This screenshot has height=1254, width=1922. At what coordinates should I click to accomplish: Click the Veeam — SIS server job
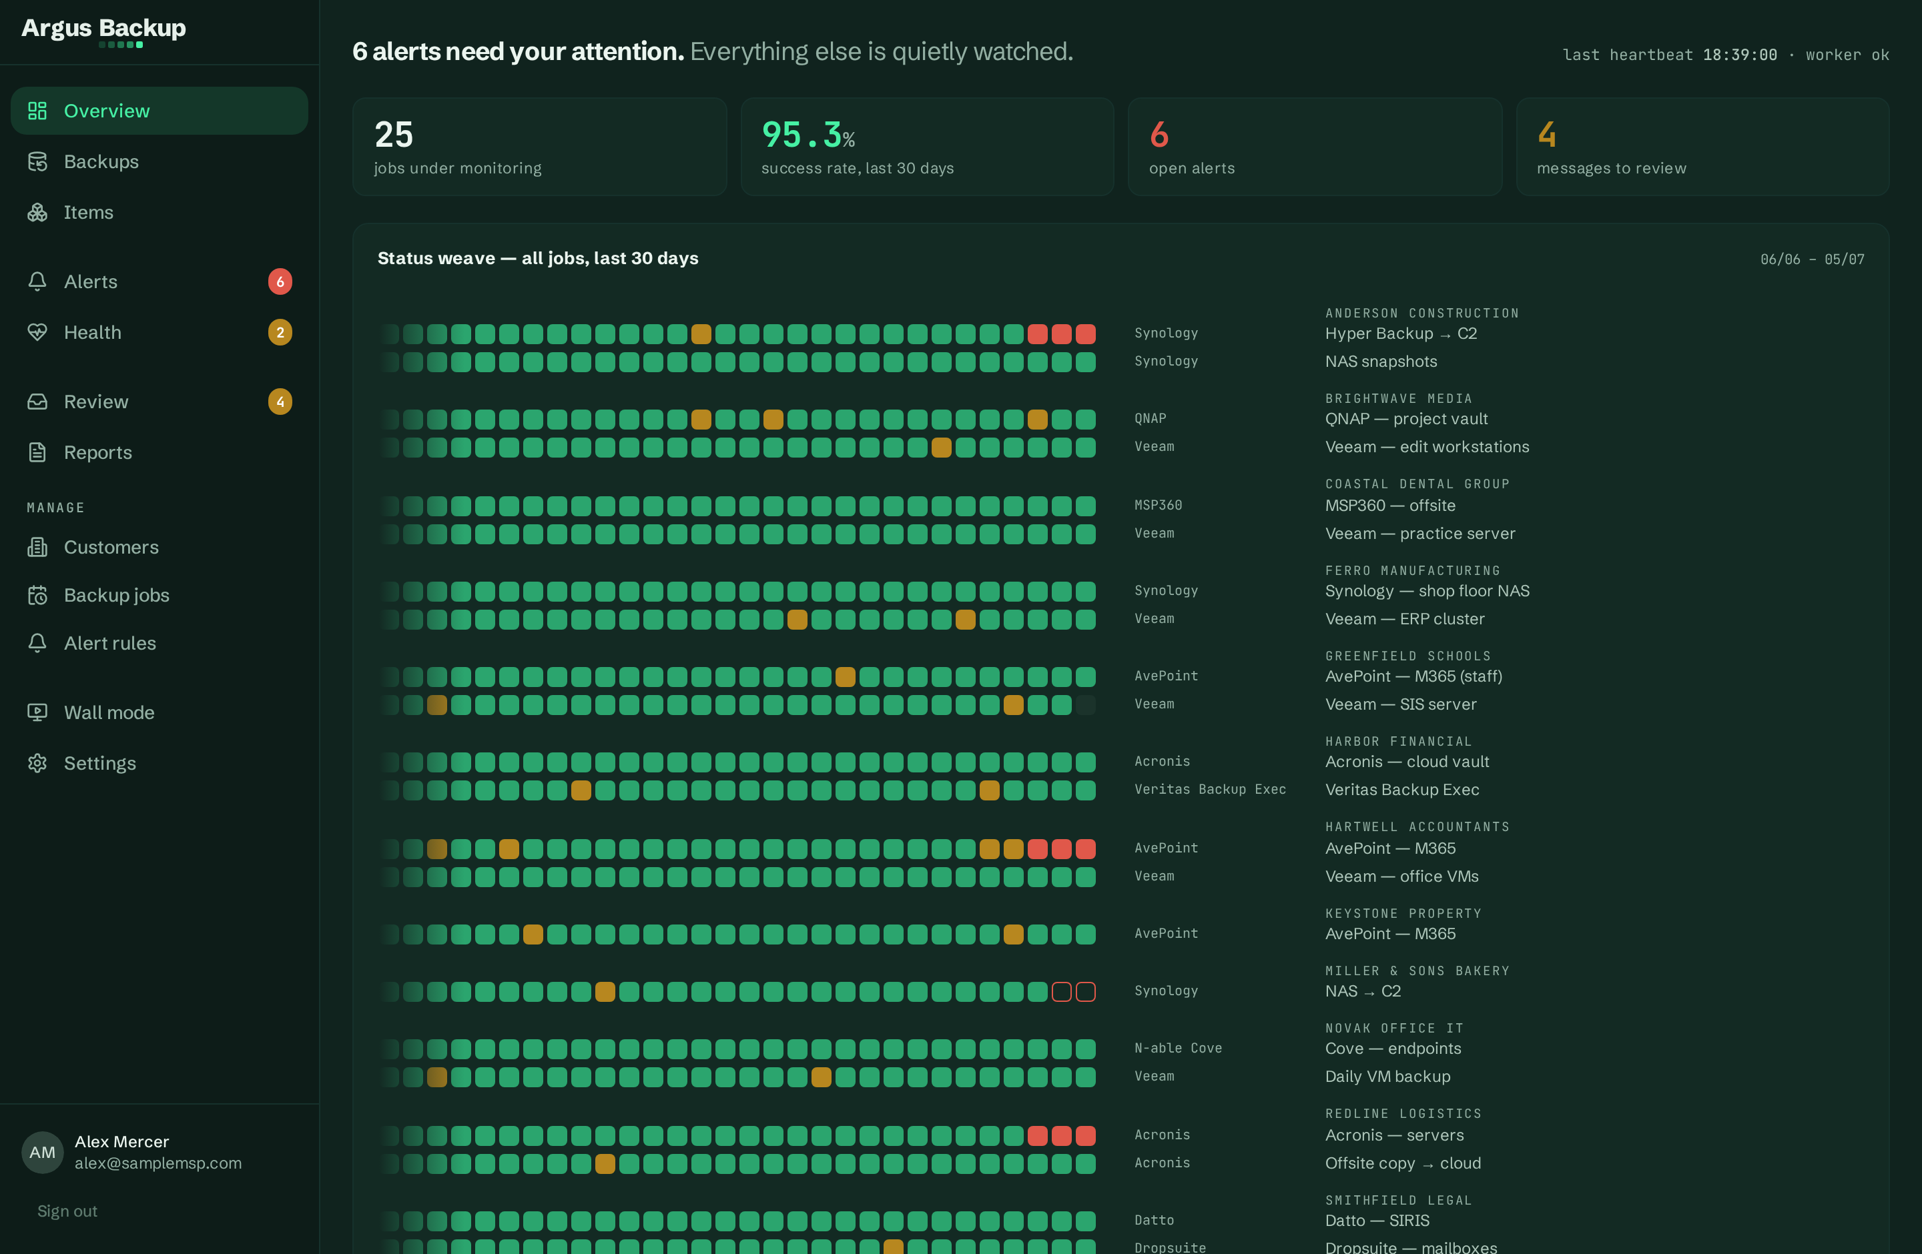click(x=1400, y=704)
